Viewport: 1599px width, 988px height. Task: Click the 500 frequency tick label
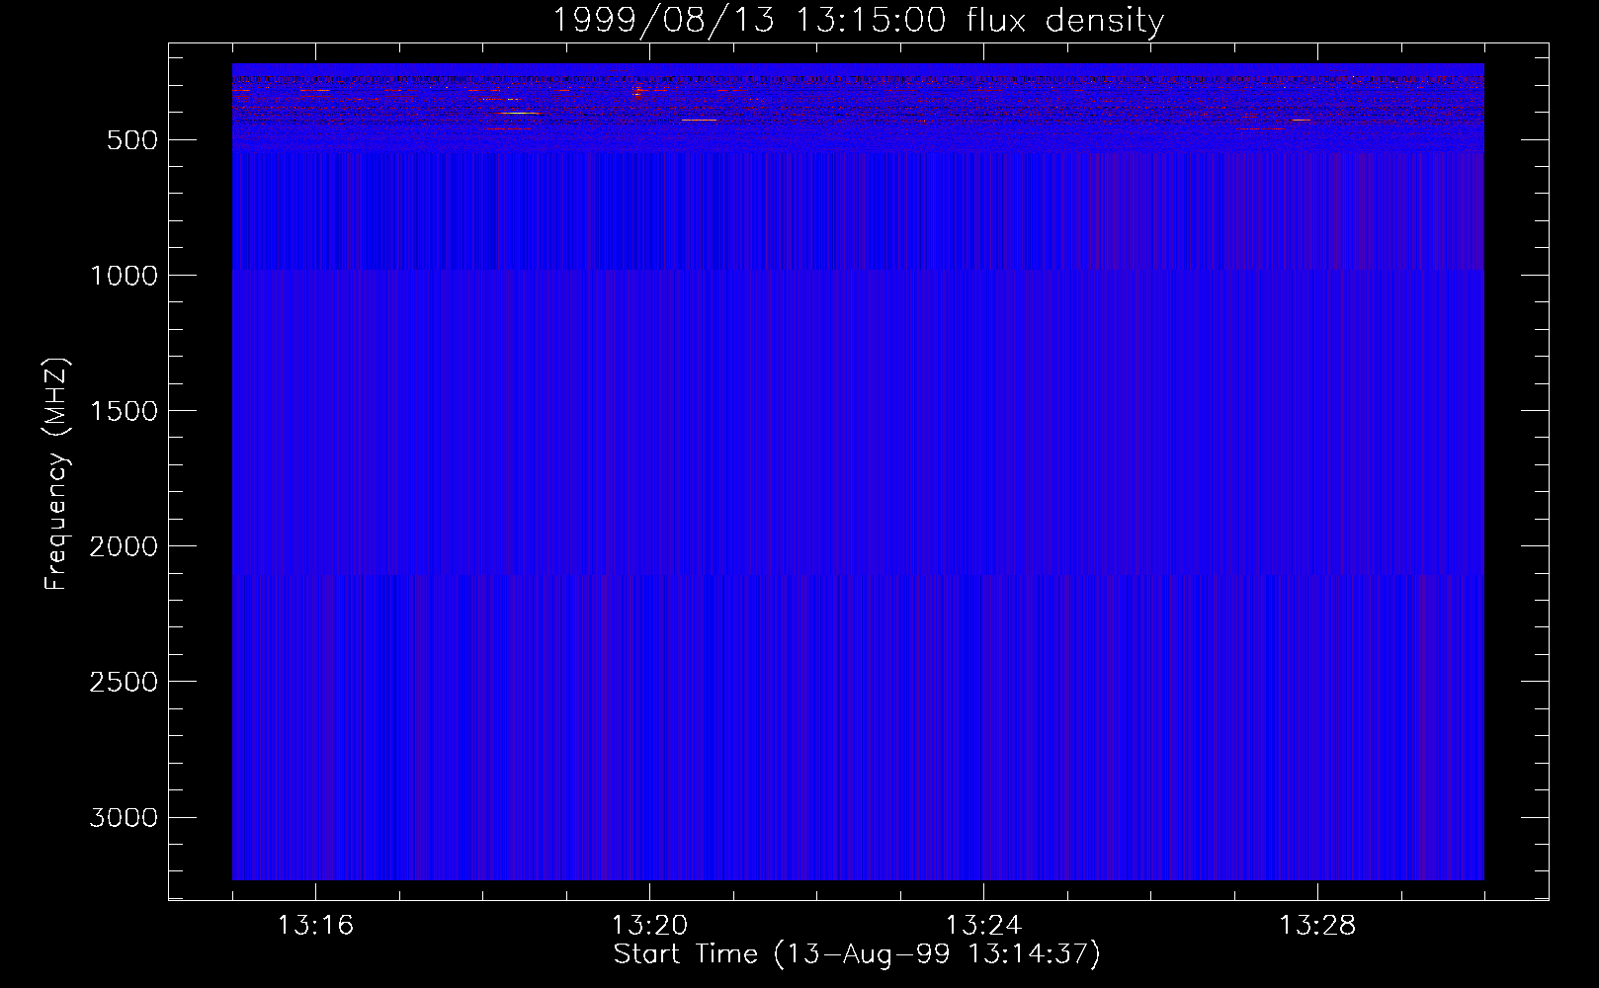[x=132, y=140]
